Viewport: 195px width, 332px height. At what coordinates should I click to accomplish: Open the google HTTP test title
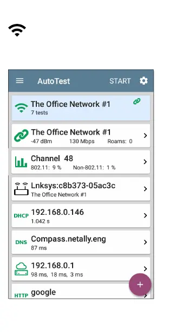pyautogui.click(x=43, y=292)
